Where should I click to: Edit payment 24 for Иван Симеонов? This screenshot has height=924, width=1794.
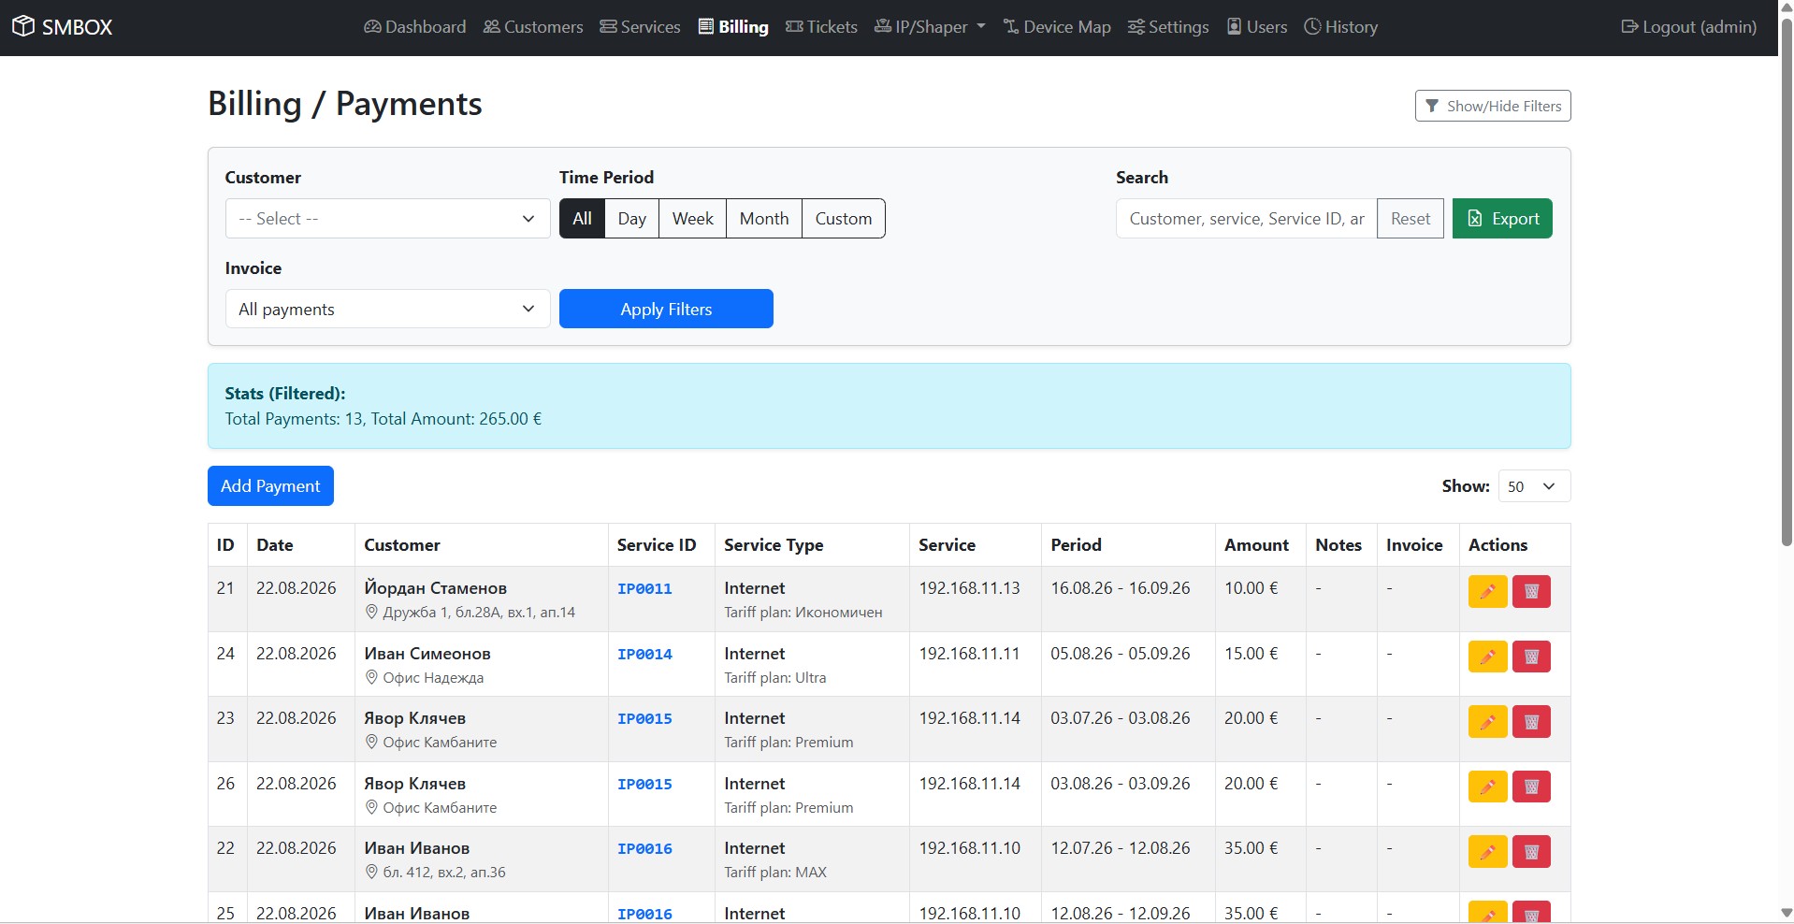click(x=1487, y=657)
